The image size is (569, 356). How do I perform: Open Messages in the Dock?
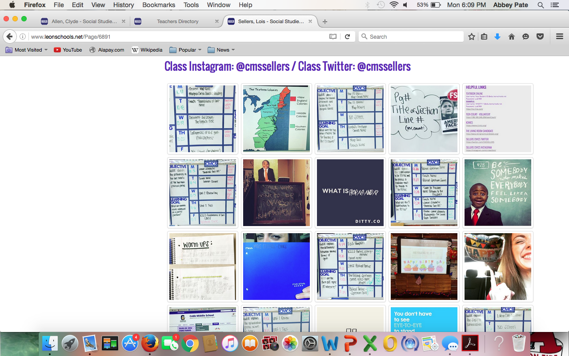450,344
